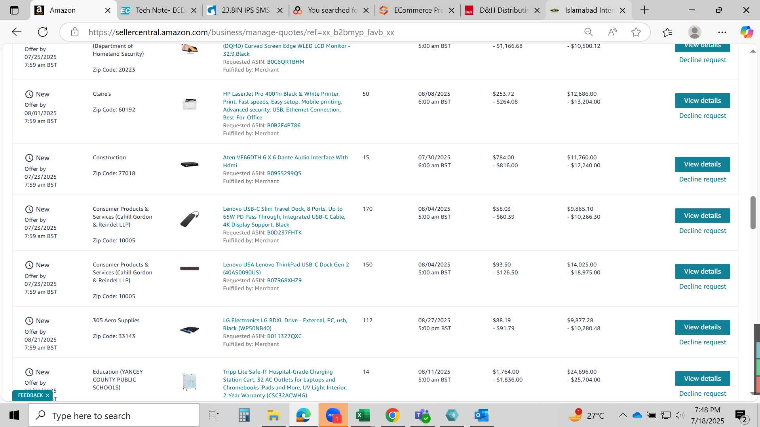
Task: Decline request for Claire's HP LaserJet quote
Action: 703,116
